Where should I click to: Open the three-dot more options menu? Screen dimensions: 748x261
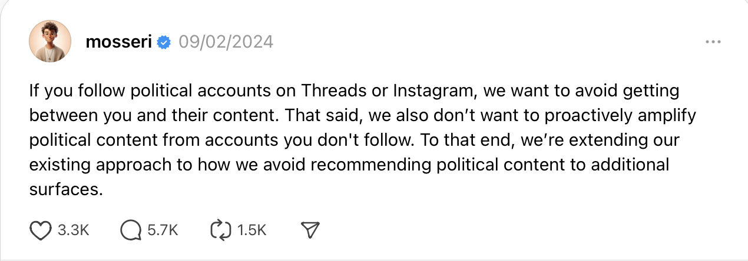click(713, 42)
